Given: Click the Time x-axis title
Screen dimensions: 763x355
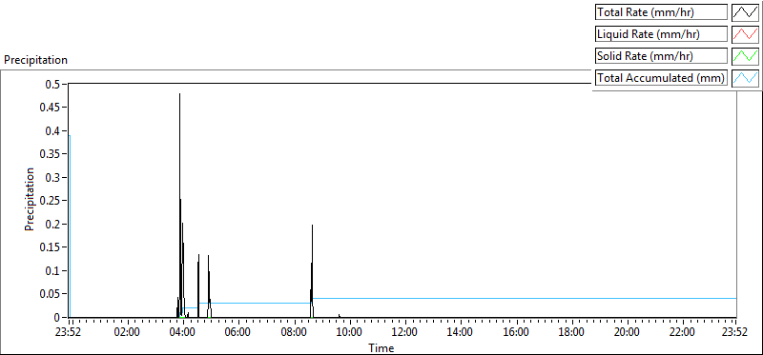Looking at the screenshot, I should tap(381, 347).
